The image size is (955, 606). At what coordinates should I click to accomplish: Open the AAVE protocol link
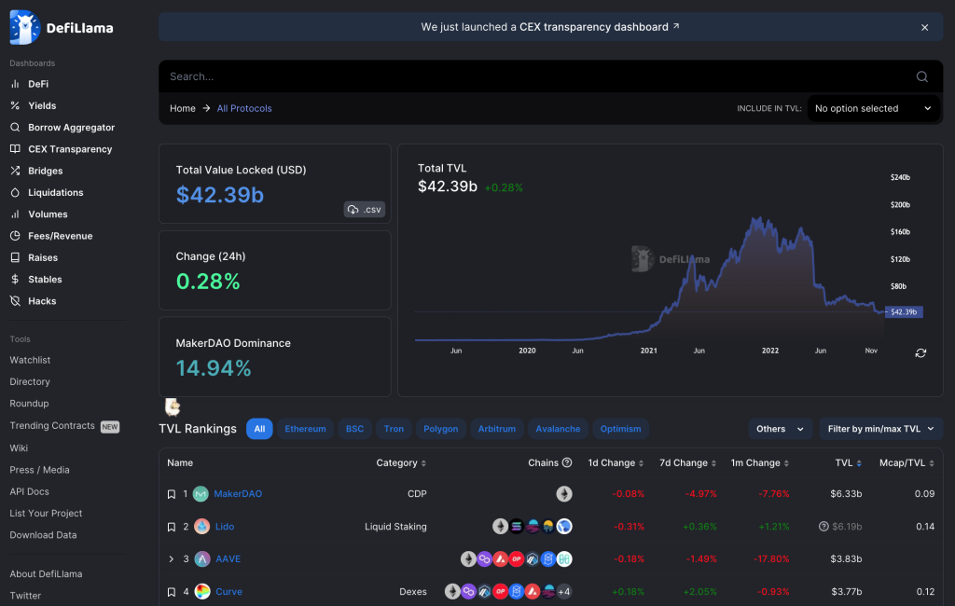[x=228, y=558]
